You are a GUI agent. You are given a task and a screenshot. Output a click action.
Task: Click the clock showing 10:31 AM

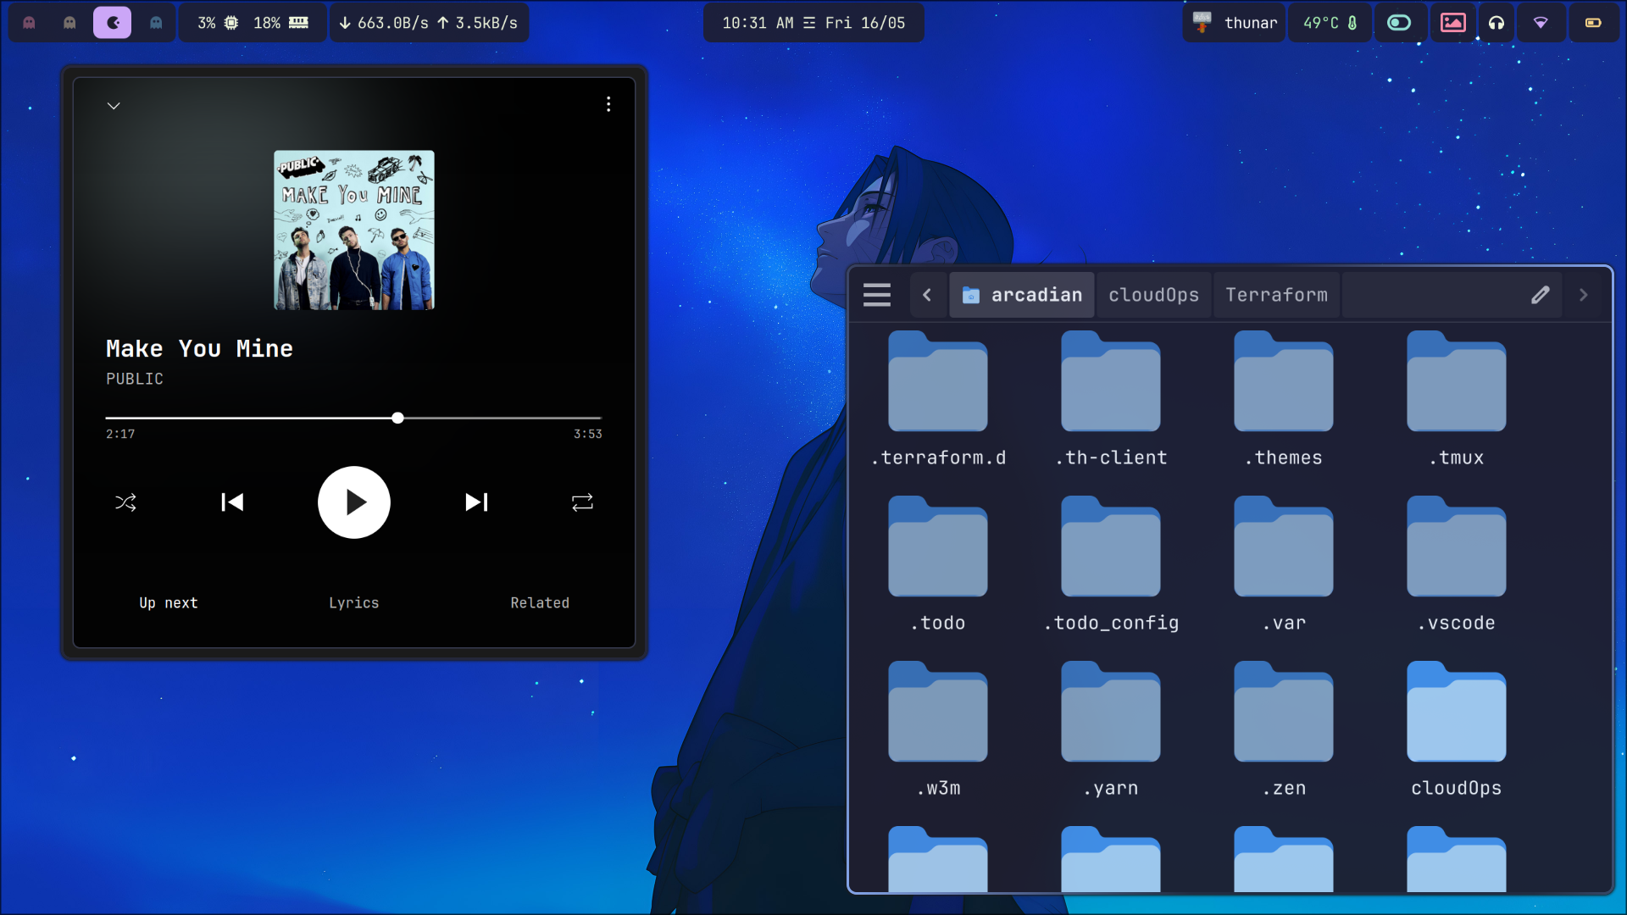click(813, 23)
